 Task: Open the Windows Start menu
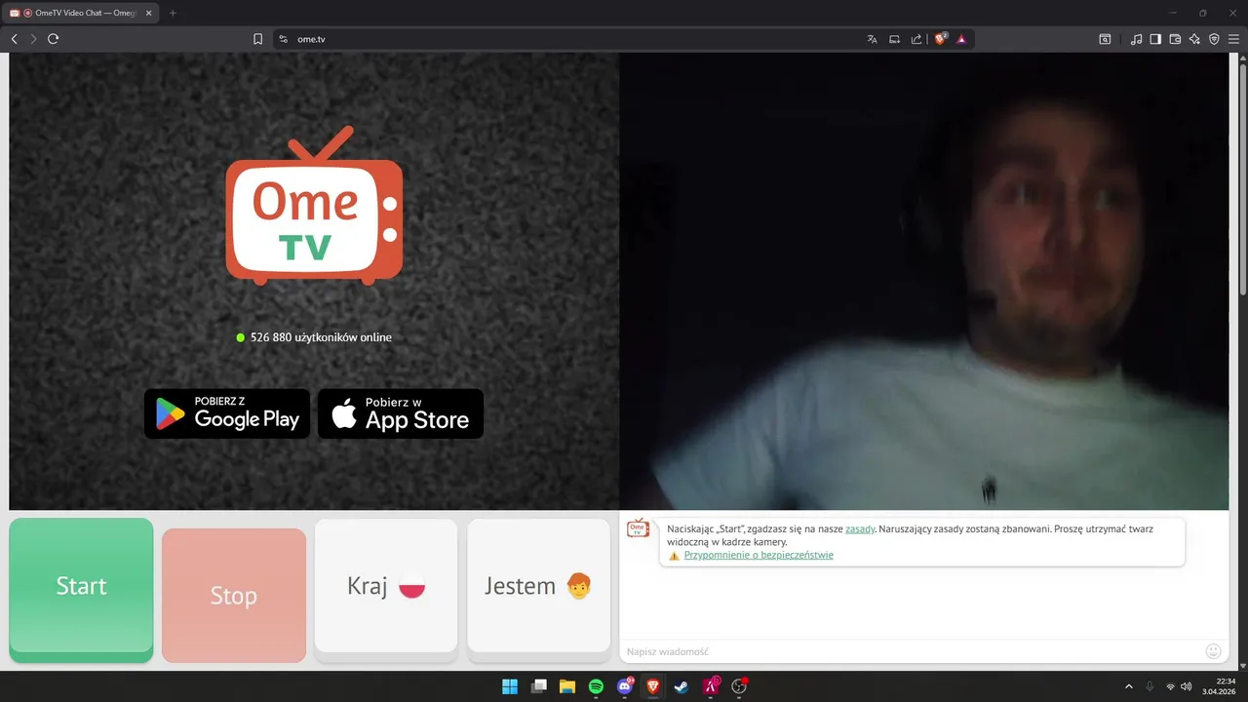(x=510, y=686)
